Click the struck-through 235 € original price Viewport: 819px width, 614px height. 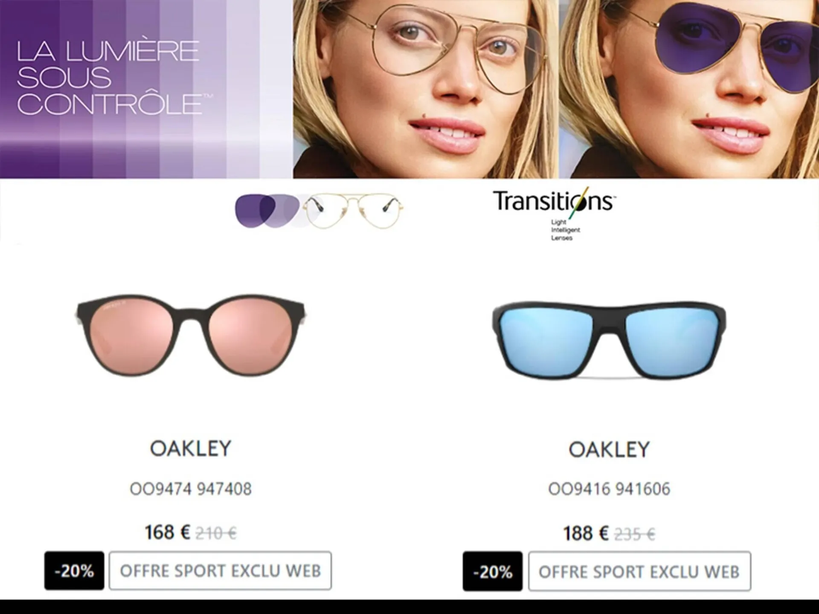(x=635, y=534)
